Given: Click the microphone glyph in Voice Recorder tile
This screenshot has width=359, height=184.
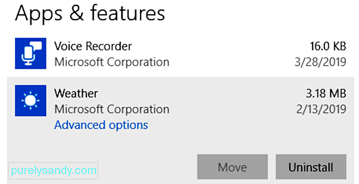Looking at the screenshot, I should (x=28, y=56).
